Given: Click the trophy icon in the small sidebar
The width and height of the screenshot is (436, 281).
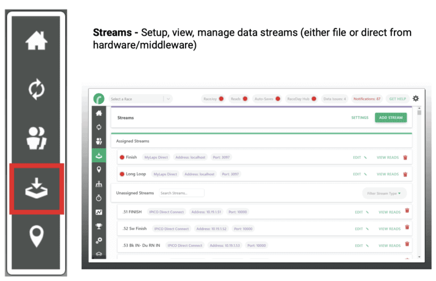Looking at the screenshot, I should 99,226.
